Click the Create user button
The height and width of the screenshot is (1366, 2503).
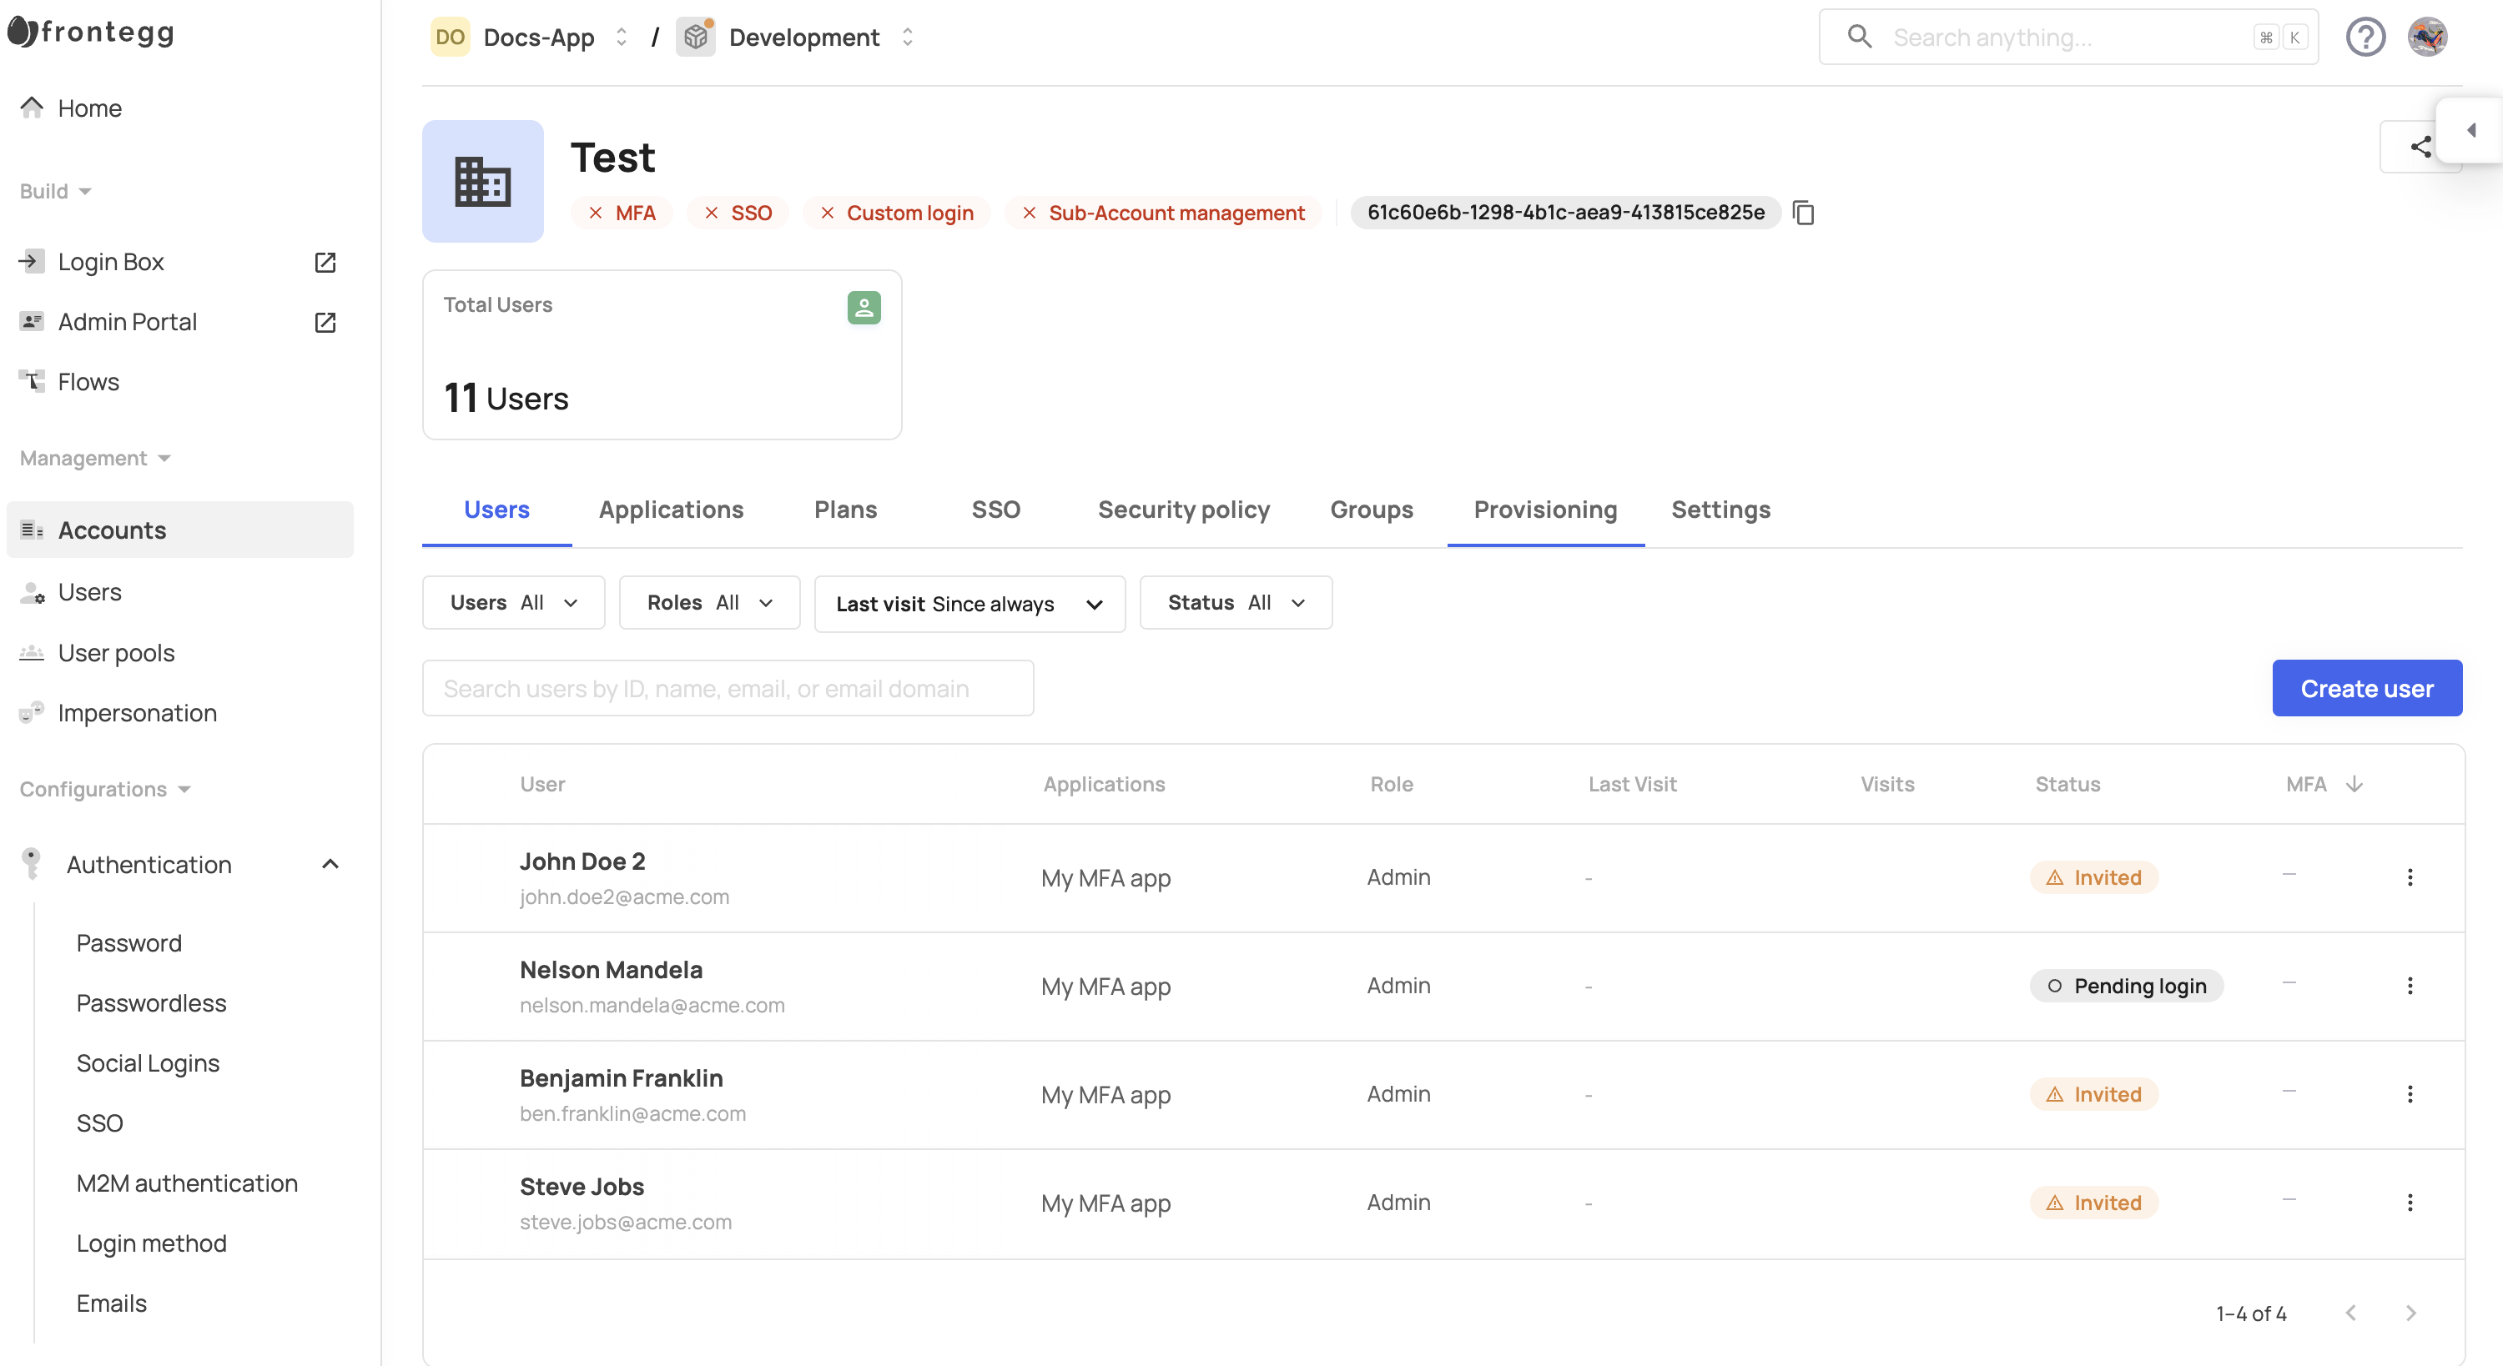click(2366, 689)
